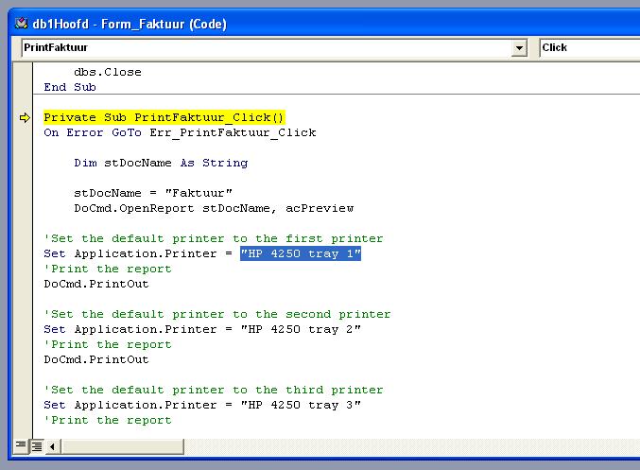Click the form icon in the code window title bar

click(21, 24)
